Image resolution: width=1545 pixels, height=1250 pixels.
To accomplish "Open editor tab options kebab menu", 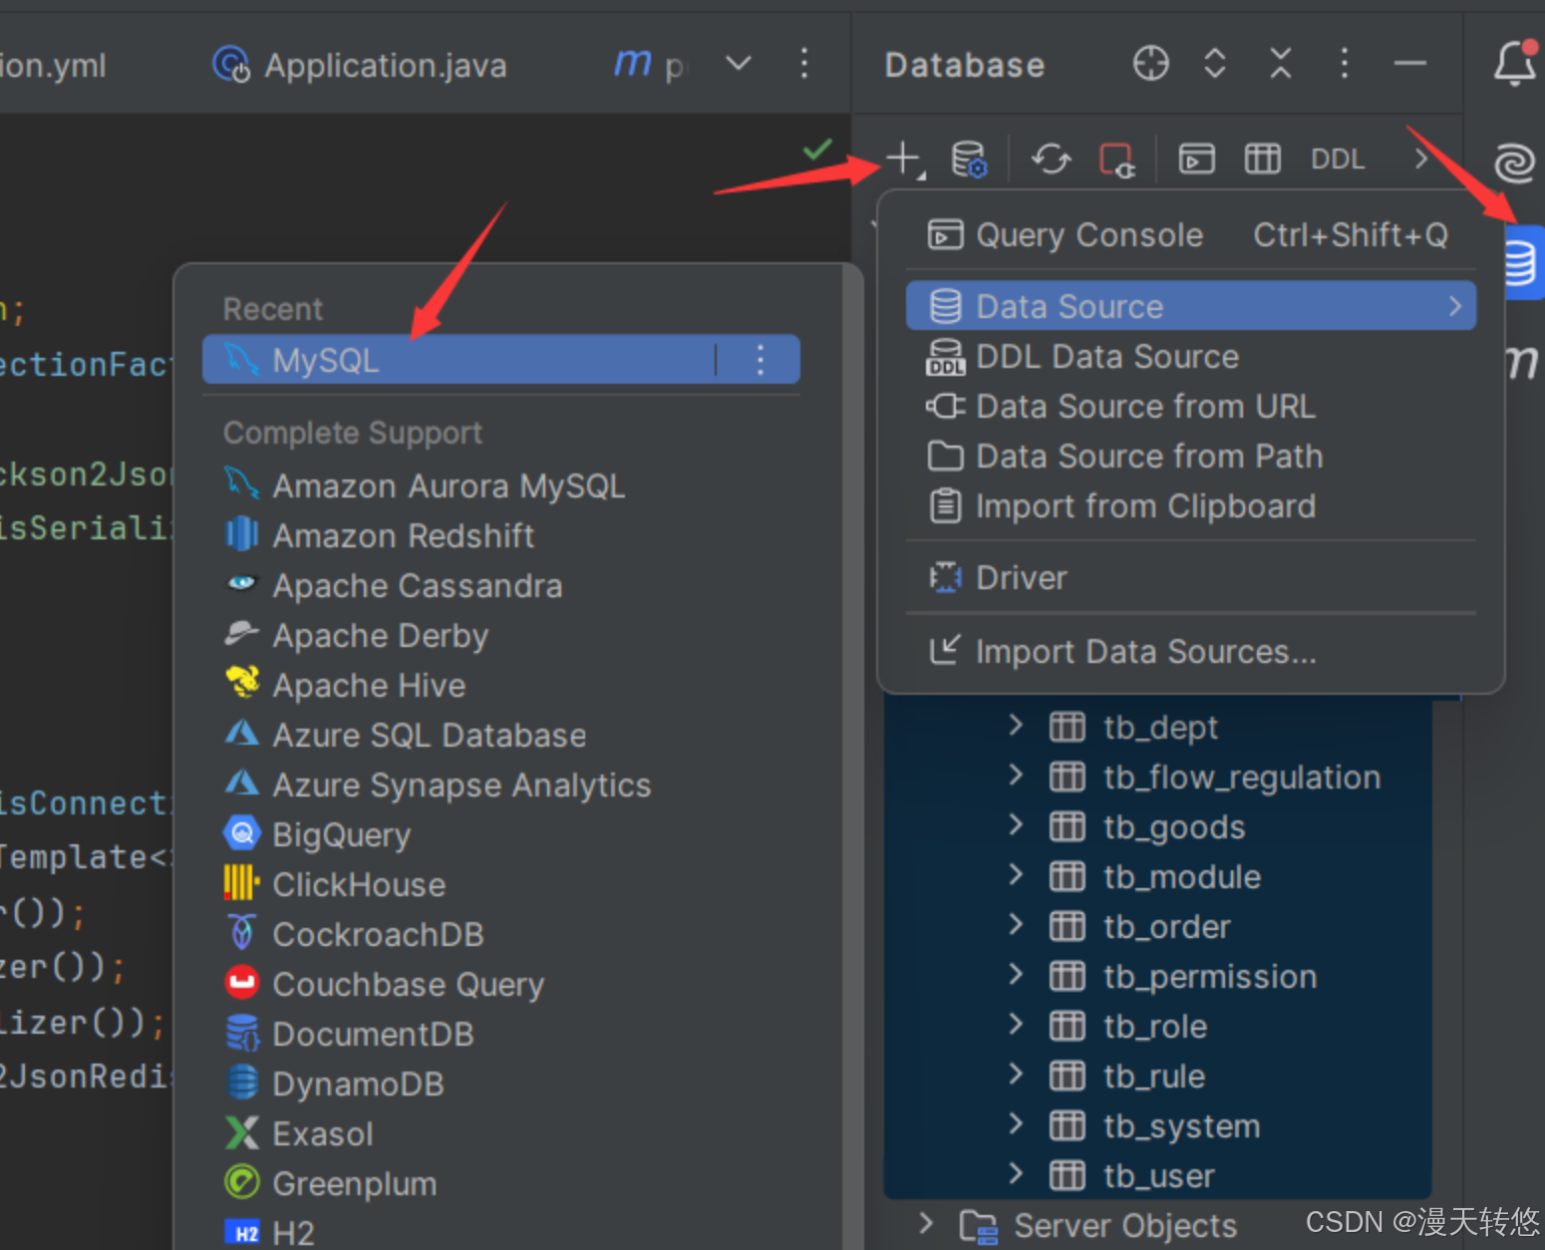I will pos(803,64).
